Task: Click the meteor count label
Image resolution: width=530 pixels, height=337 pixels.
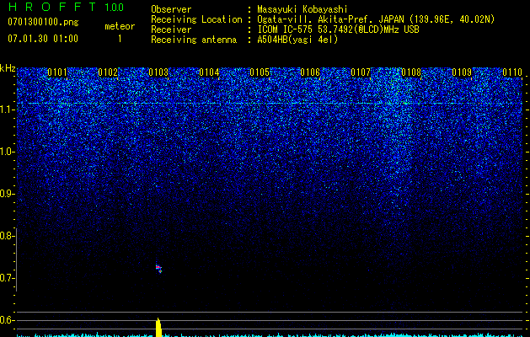Action: click(x=120, y=26)
